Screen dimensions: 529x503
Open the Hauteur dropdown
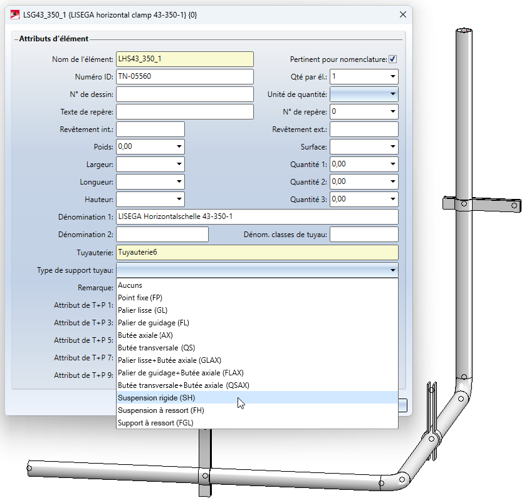click(x=179, y=199)
